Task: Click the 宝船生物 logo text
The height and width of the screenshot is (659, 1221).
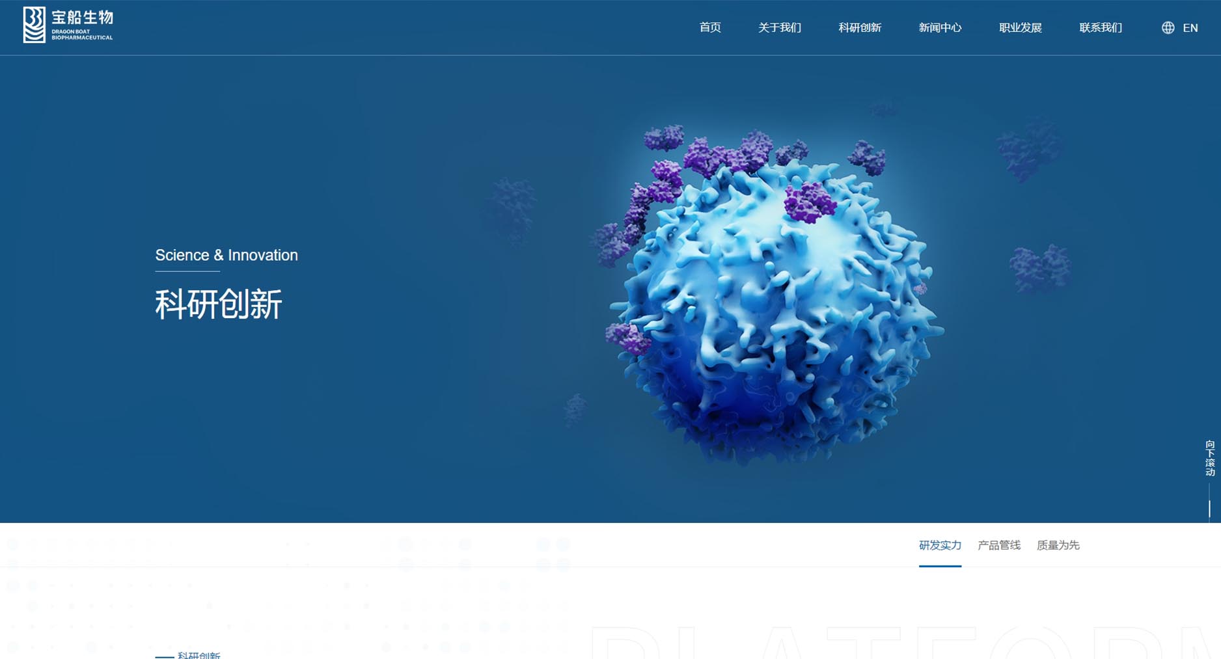Action: click(x=82, y=18)
